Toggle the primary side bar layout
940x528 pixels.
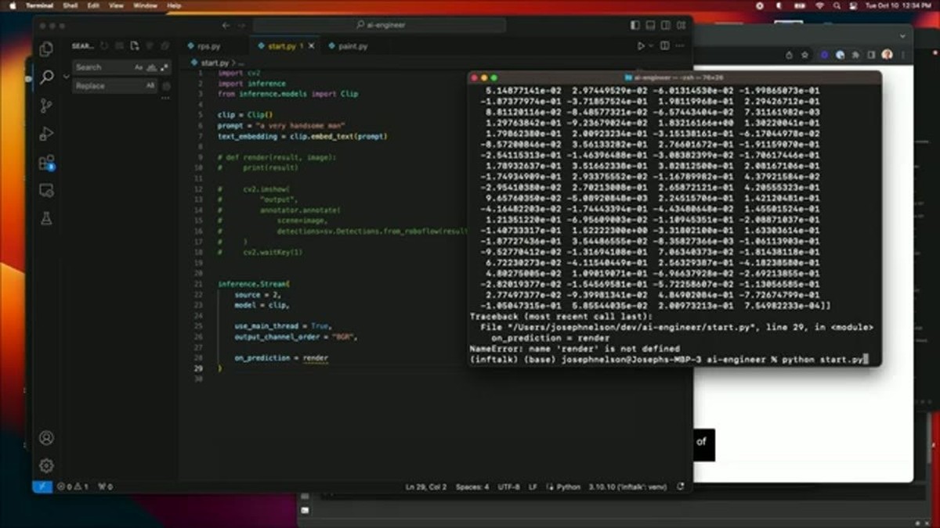637,25
